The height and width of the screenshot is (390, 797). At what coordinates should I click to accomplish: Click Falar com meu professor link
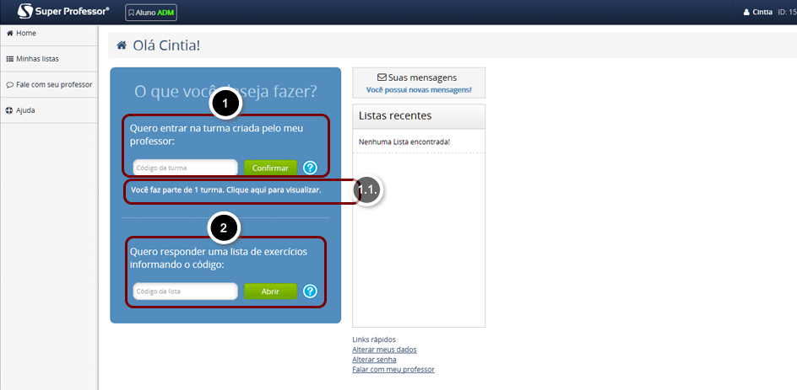[x=393, y=370]
